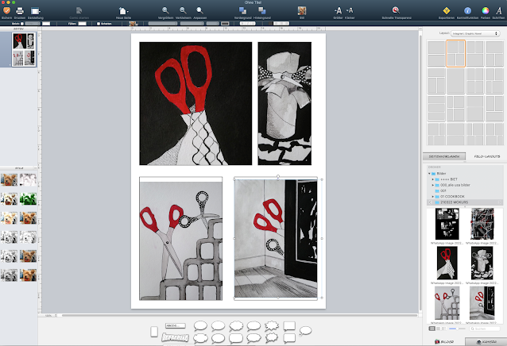Screen dimensions: 507x346
Task: Select the page 1 thumbnail in Seiten
Action: pyautogui.click(x=24, y=50)
